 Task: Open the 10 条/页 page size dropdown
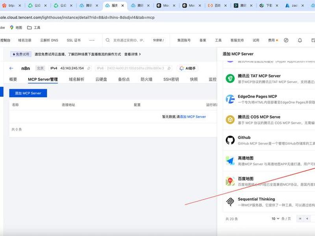(x=275, y=219)
